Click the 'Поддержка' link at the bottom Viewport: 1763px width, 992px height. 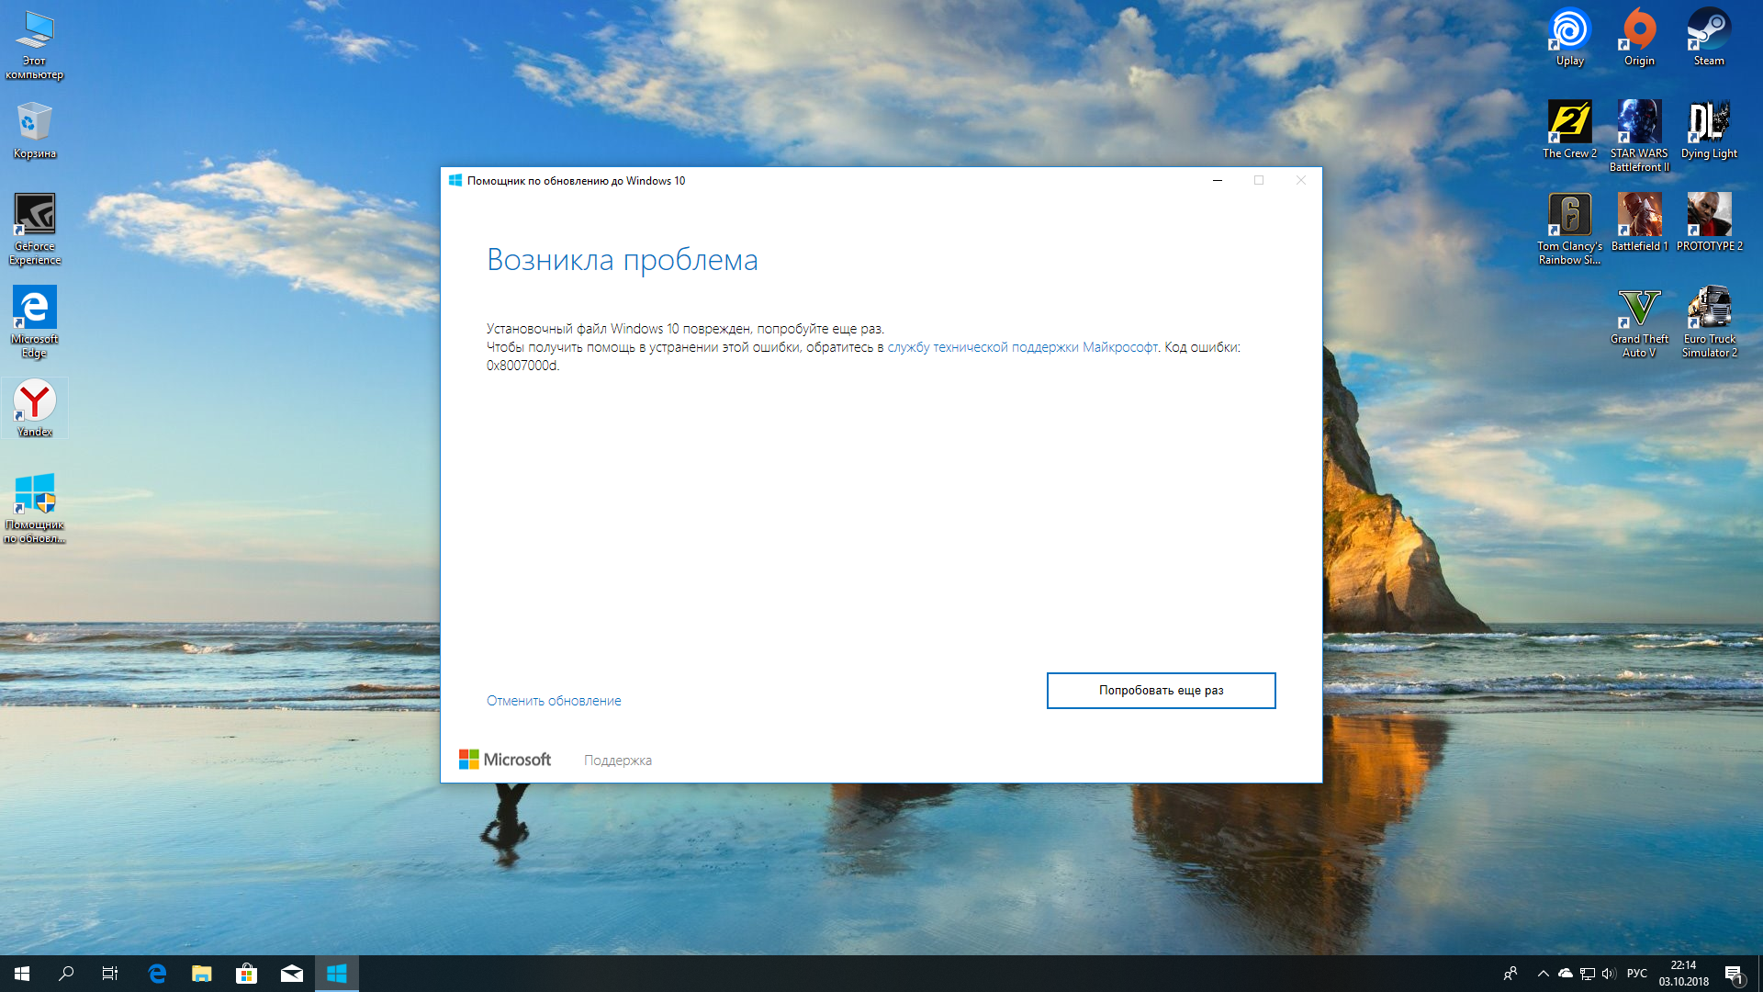click(617, 761)
